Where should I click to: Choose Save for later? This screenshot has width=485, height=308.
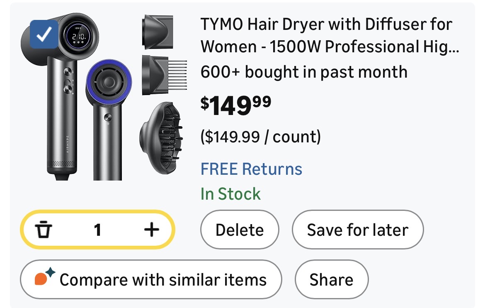(357, 230)
